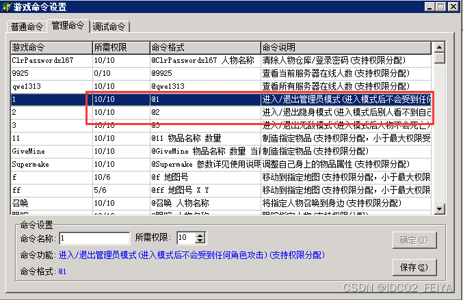Click the 所需权限 column header
Image resolution: width=463 pixels, height=300 pixels.
click(x=120, y=48)
